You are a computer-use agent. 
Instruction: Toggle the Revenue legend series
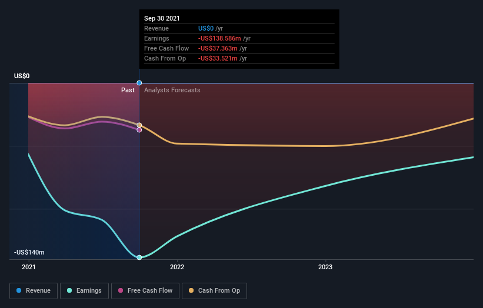[x=34, y=291]
